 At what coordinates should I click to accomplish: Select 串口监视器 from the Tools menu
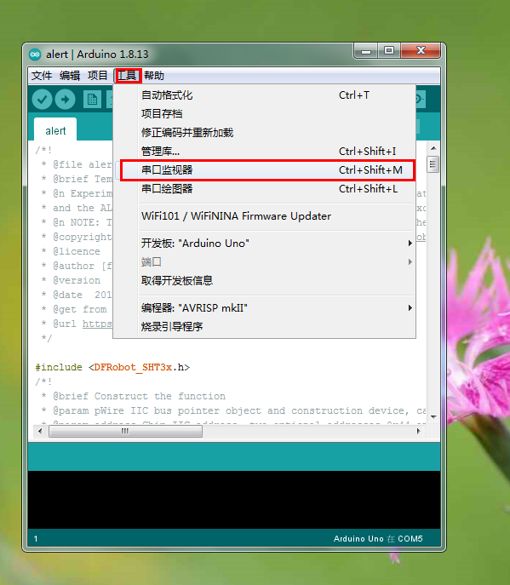tap(268, 170)
